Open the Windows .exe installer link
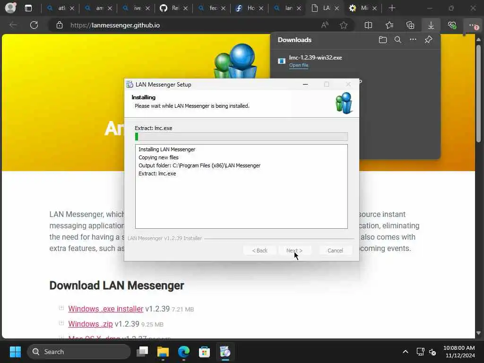 click(105, 309)
